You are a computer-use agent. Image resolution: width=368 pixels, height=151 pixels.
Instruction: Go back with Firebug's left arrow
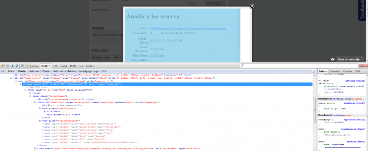[13, 66]
